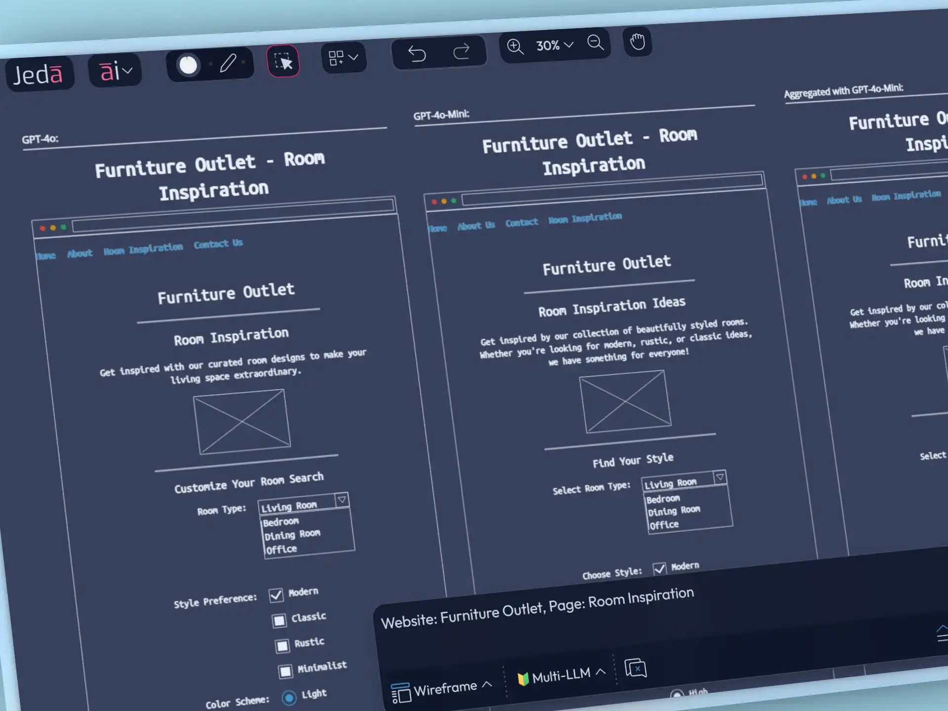Click the undo arrow

point(417,53)
